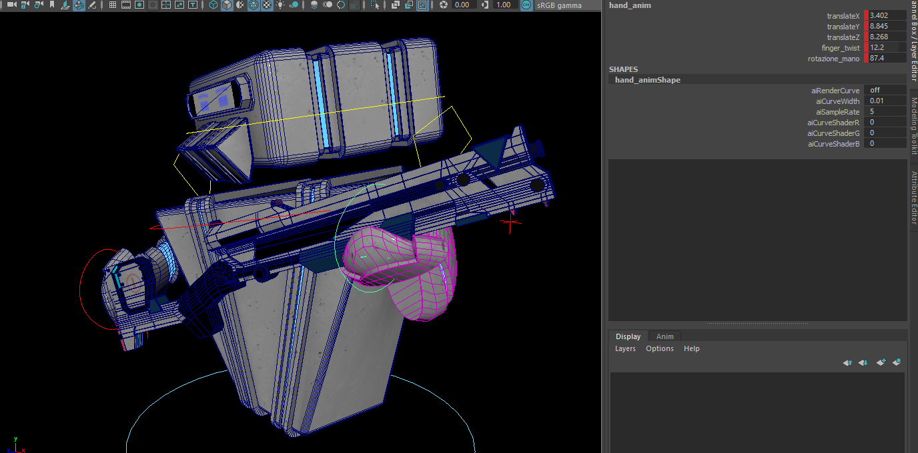Click the Lock Camera icon

(25, 5)
